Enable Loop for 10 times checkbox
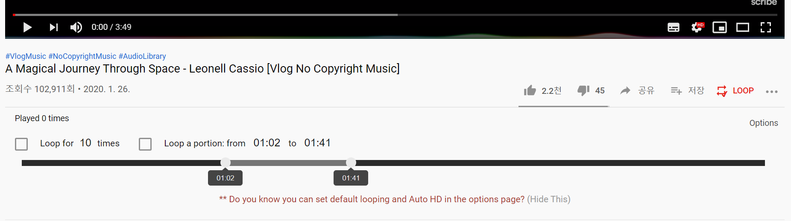Image resolution: width=791 pixels, height=221 pixels. [21, 144]
